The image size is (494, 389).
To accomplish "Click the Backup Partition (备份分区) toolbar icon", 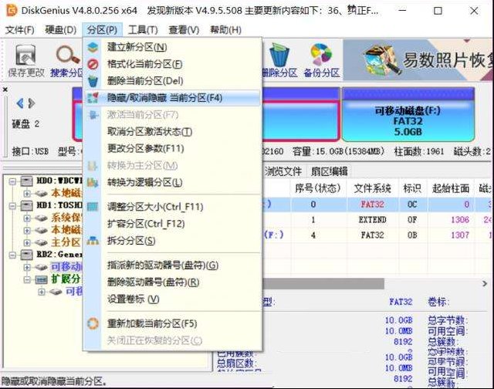I will [321, 61].
